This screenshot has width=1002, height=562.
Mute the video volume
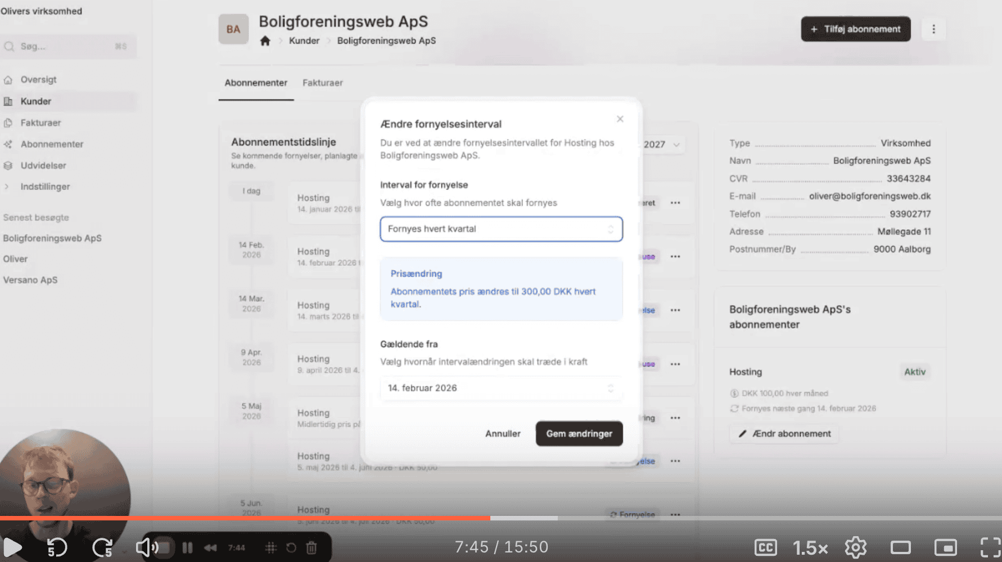pyautogui.click(x=147, y=547)
